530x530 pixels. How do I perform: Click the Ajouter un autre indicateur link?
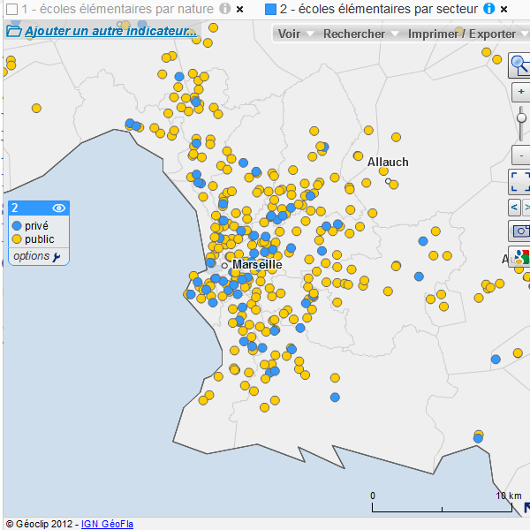(110, 31)
